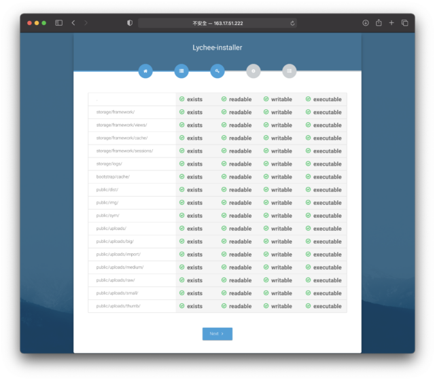Toggle Safari sidebar icon
Image resolution: width=435 pixels, height=380 pixels.
(59, 23)
